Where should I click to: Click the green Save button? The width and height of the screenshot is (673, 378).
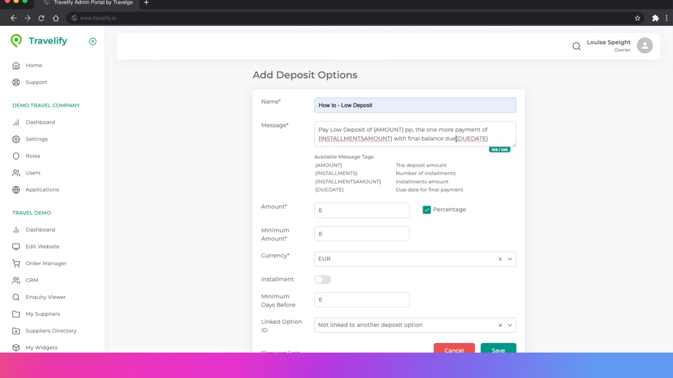tap(498, 349)
